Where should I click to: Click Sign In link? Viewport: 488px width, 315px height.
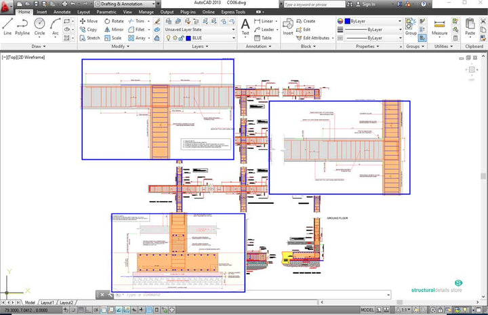[366, 4]
